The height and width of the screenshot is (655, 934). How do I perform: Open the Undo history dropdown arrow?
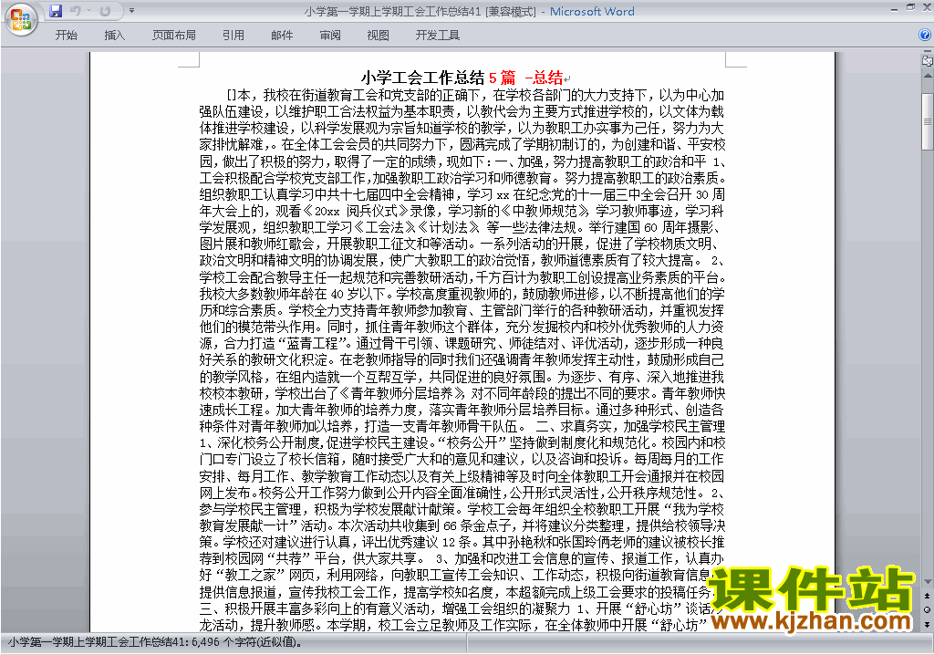click(x=88, y=11)
